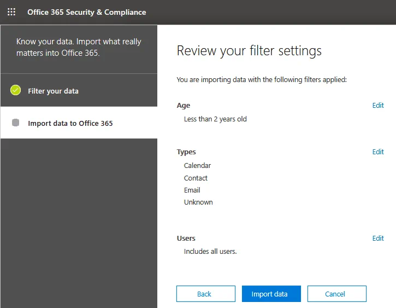Click the Know your data banner text

[x=79, y=48]
